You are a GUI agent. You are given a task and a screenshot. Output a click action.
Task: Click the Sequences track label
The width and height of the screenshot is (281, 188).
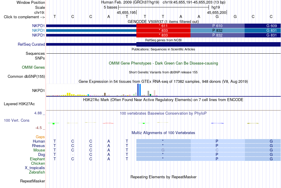35,53
